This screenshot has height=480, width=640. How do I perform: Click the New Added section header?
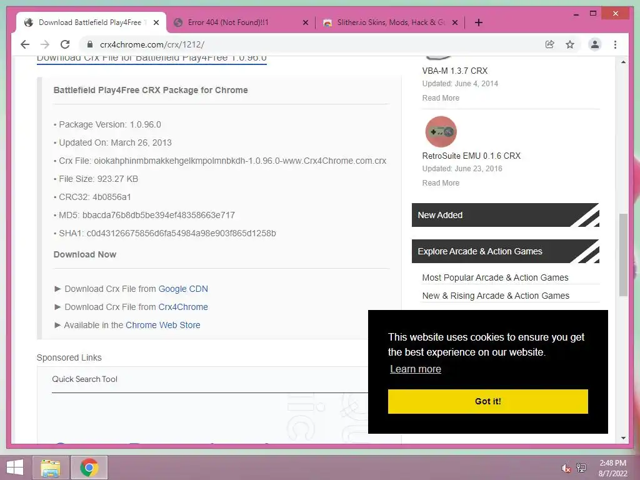[505, 215]
